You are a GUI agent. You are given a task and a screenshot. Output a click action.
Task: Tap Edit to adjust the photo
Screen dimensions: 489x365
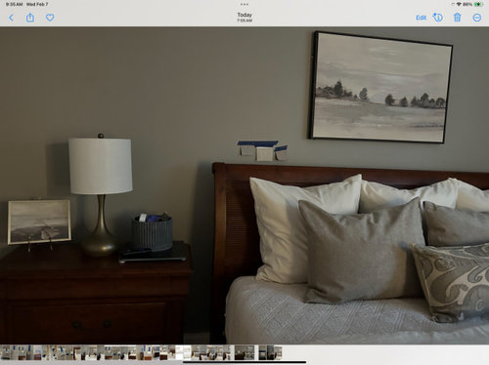click(421, 18)
